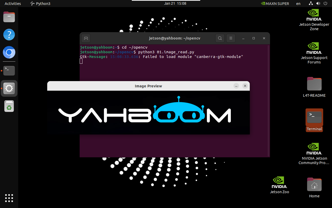The height and width of the screenshot is (208, 332).
Task: Open the terminal hamburger menu
Action: pos(231,38)
